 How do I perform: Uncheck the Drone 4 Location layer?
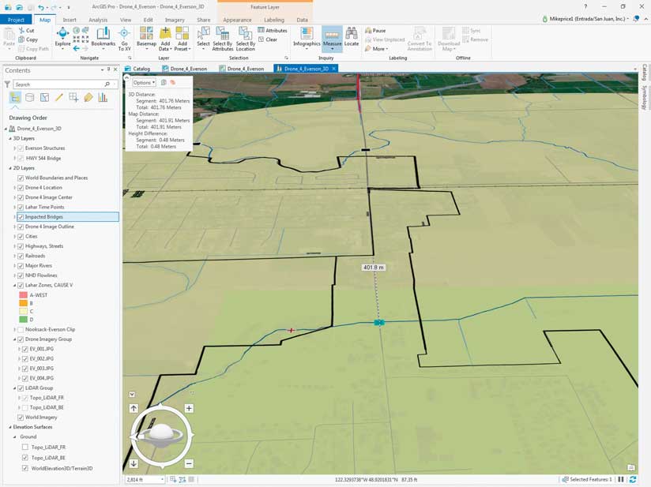21,188
